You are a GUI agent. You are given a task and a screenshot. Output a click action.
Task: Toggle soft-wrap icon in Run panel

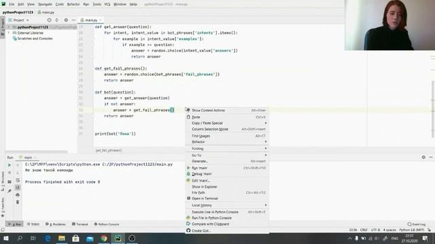pos(18,180)
